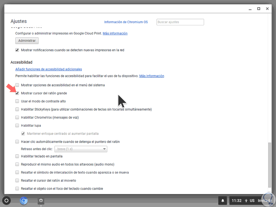The height and width of the screenshot is (207, 276).
Task: Click the US keyboard layout indicator
Action: click(252, 201)
